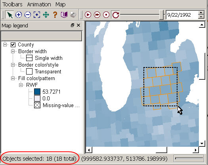Click the 53.7271 dark blue swatch
The height and width of the screenshot is (165, 208).
click(x=37, y=92)
